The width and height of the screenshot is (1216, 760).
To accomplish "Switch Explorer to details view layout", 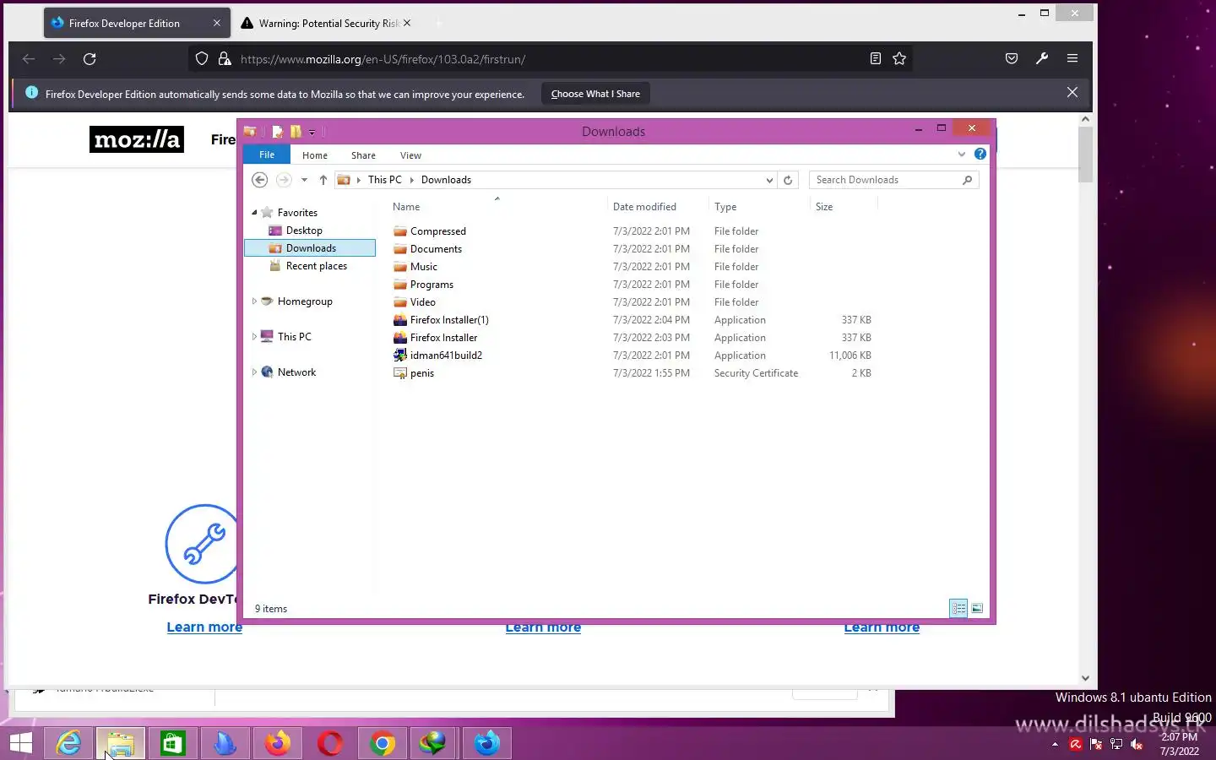I will [958, 608].
